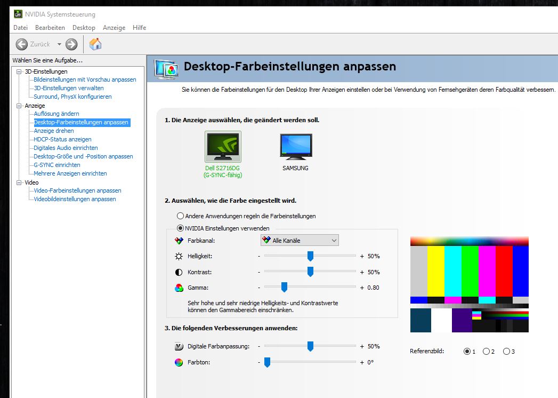Click the Farbkanal color channel icon
The width and height of the screenshot is (558, 398).
click(x=179, y=241)
